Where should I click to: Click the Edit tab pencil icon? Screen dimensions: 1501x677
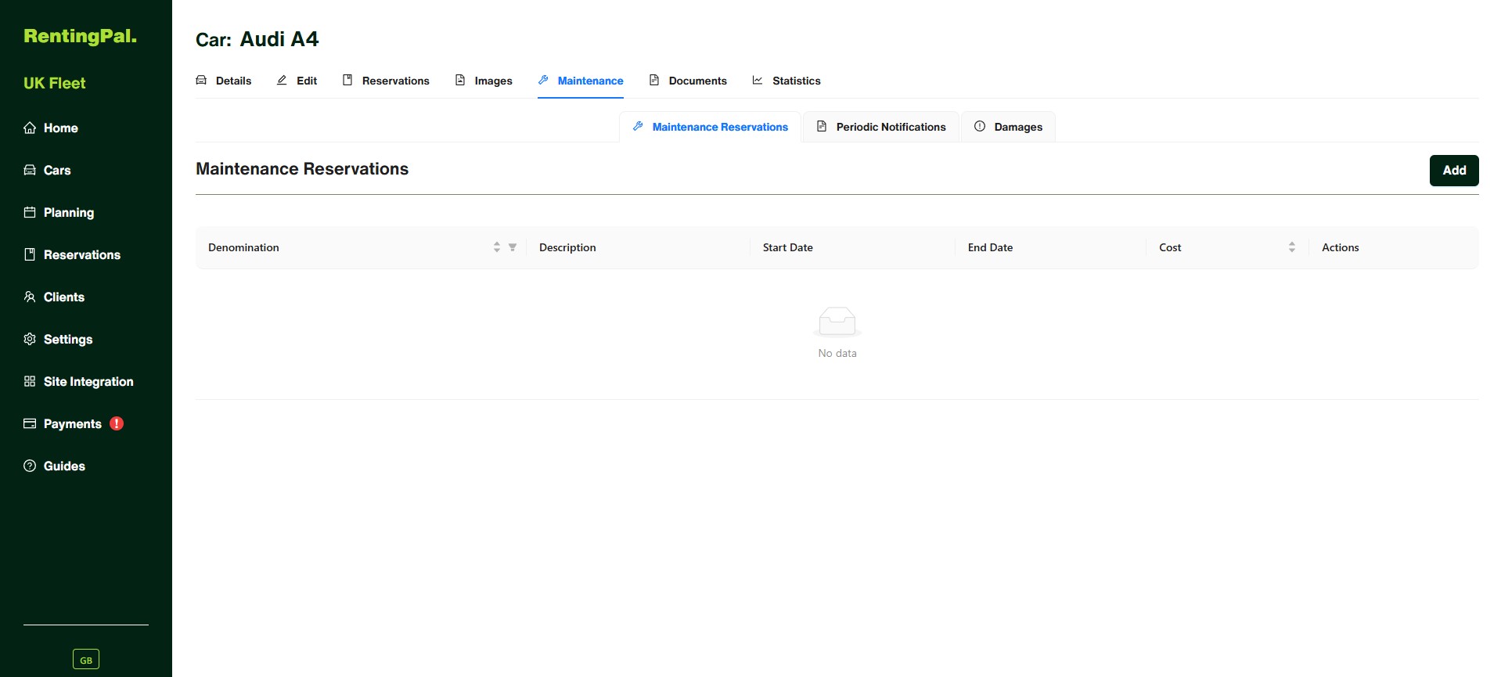282,80
